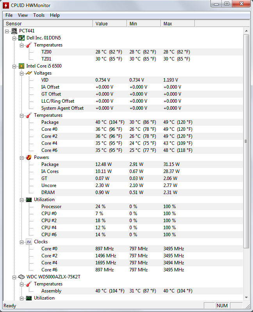The image size is (253, 312).
Task: Click the HWMonitor title bar app icon
Action: pyautogui.click(x=6, y=5)
